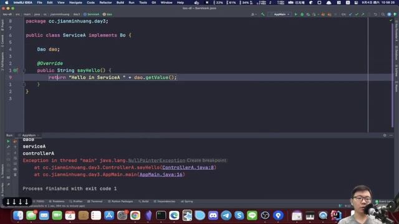Open Calendar from the Dock
The image size is (399, 224).
pyautogui.click(x=70, y=216)
